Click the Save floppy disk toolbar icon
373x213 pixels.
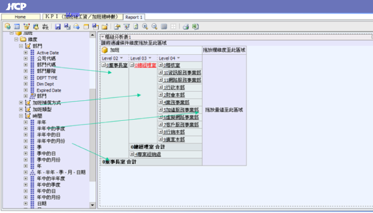point(58,26)
